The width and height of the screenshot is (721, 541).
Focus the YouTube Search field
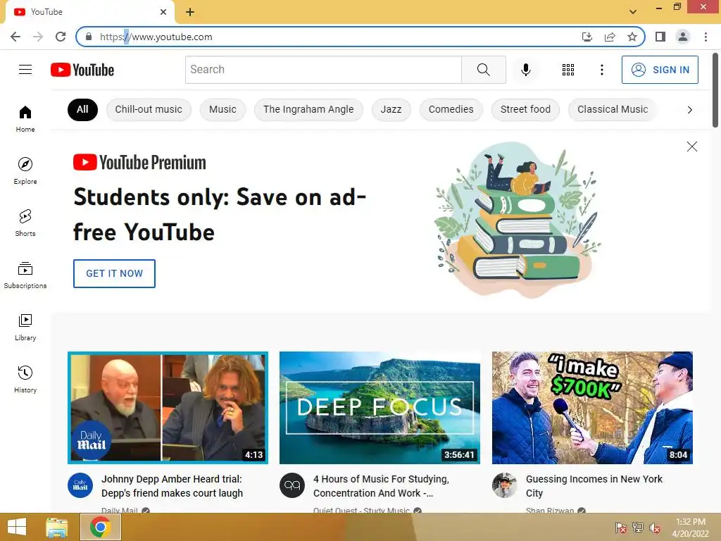323,70
